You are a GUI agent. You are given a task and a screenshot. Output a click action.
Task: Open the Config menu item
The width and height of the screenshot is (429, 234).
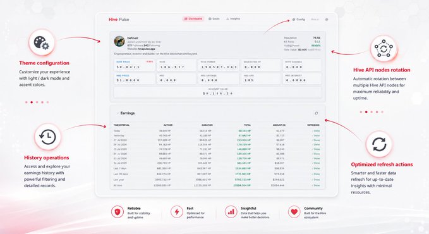point(298,20)
